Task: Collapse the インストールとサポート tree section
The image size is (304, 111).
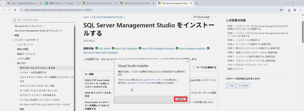Action: [x=13, y=40]
